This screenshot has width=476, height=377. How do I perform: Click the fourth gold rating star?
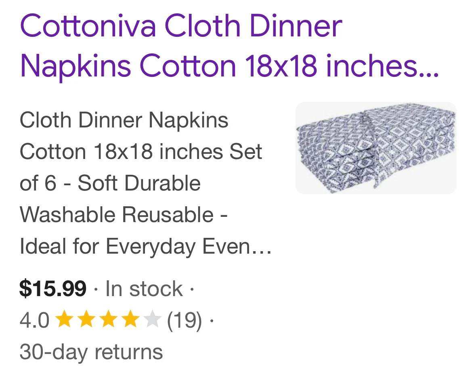coord(130,320)
